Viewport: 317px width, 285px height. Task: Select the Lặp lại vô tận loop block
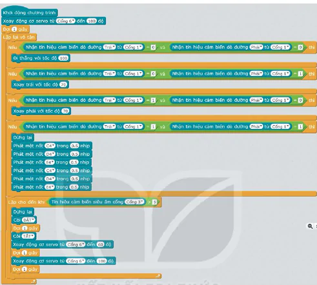[19, 37]
